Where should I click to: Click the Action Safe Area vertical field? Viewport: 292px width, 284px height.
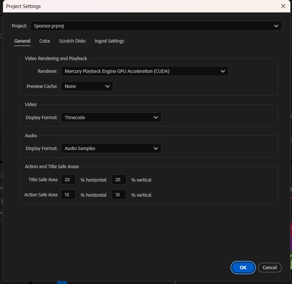click(119, 195)
